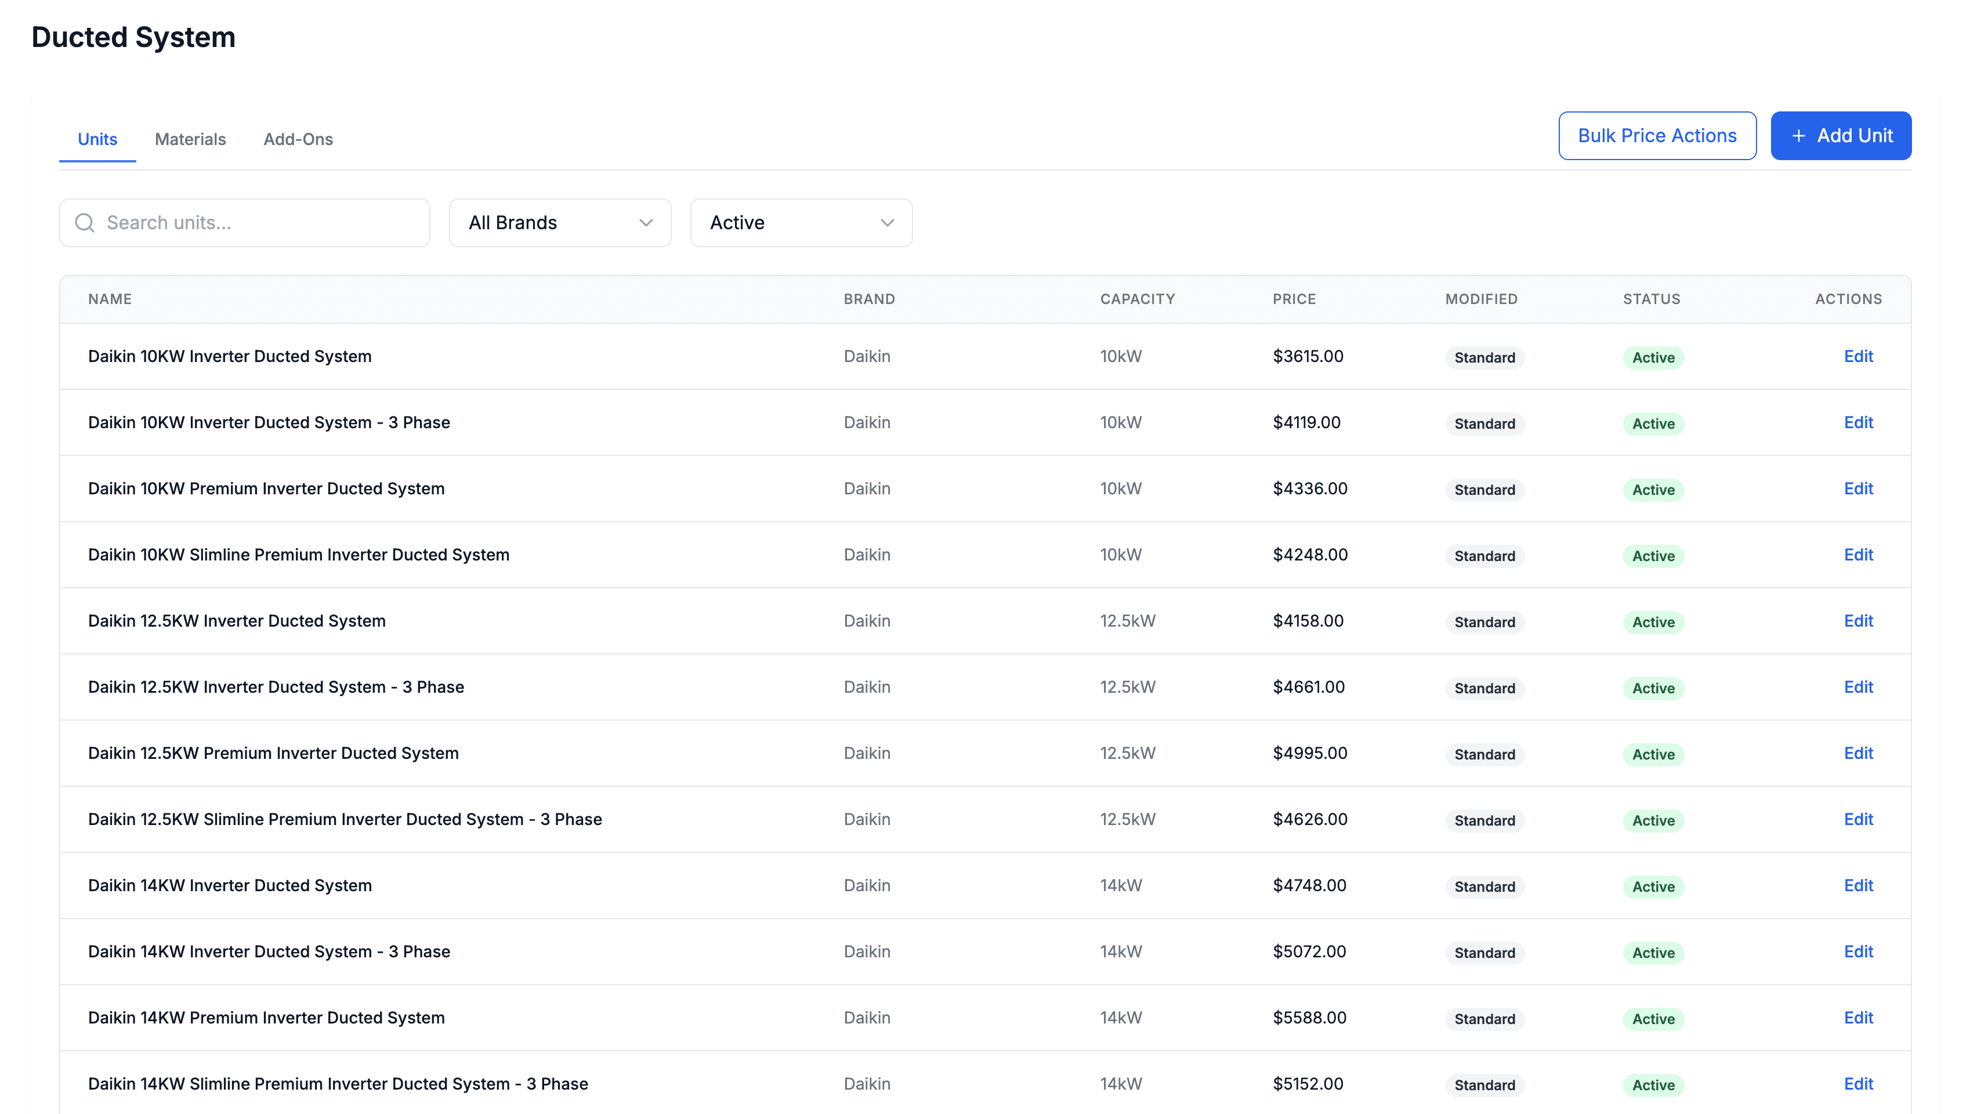Viewport: 1970px width, 1114px height.
Task: Select the Units tab
Action: [97, 139]
